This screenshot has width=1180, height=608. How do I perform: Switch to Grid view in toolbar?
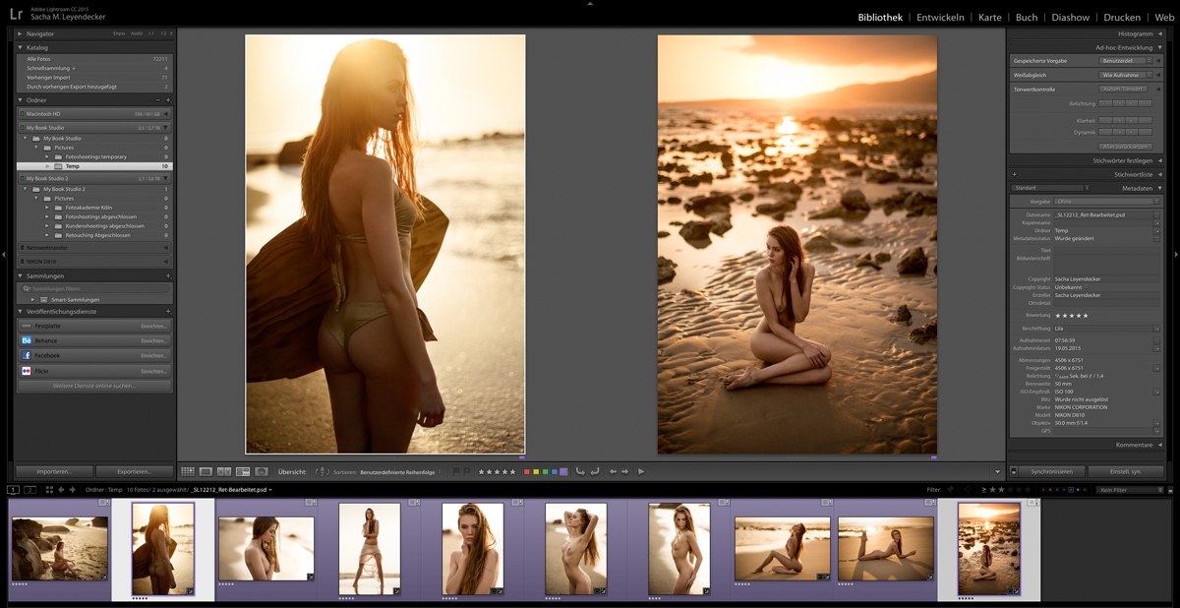pos(187,472)
